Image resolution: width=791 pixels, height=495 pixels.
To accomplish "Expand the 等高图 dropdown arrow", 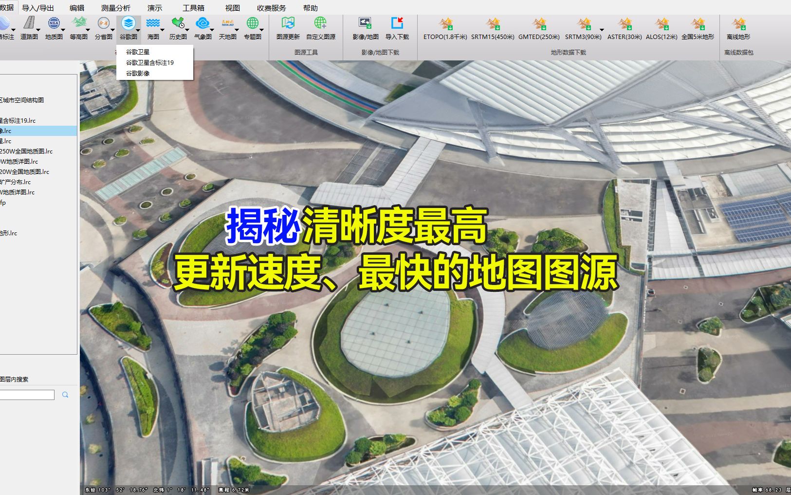I will point(88,30).
